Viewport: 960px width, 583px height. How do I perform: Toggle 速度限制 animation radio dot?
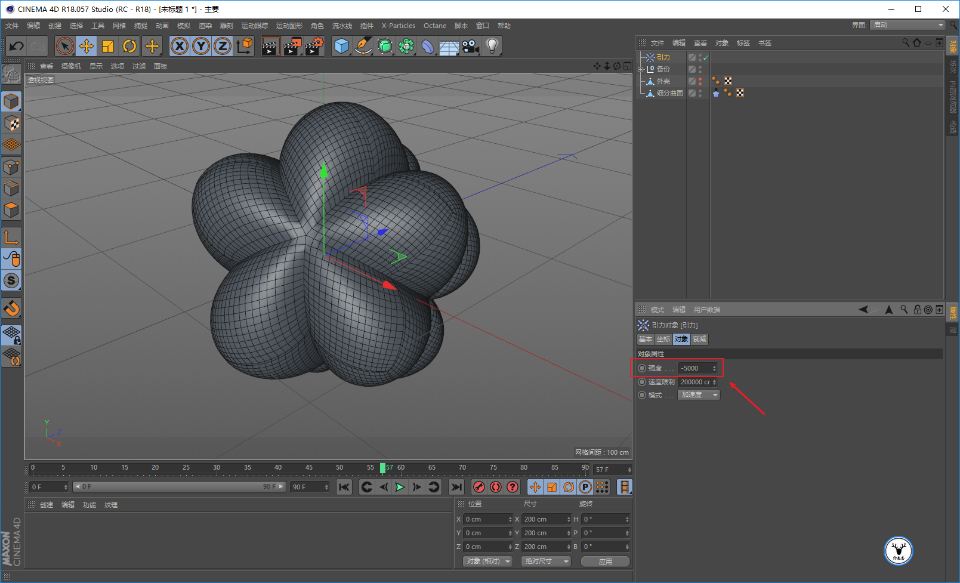tap(642, 382)
